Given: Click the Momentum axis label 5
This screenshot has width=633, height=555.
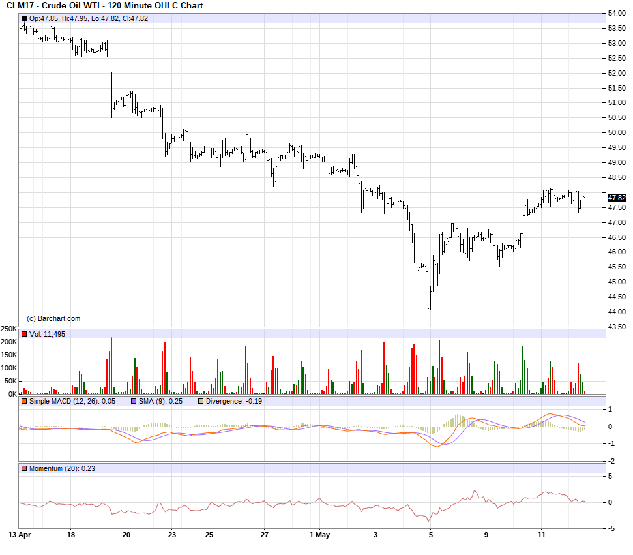Looking at the screenshot, I should click(x=610, y=476).
